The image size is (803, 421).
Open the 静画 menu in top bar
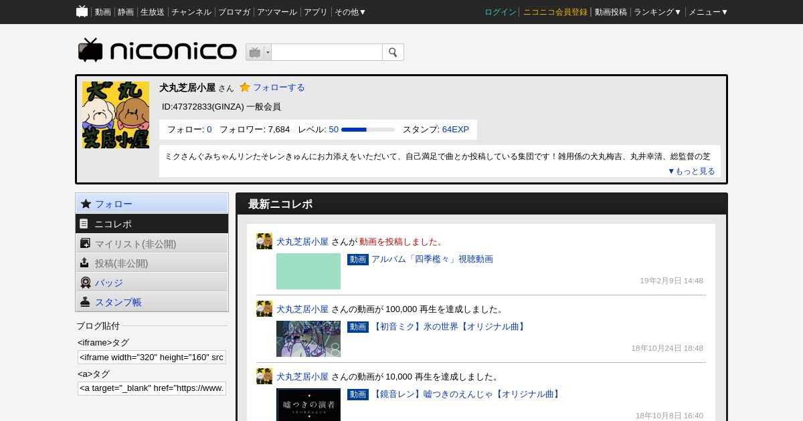[x=126, y=12]
